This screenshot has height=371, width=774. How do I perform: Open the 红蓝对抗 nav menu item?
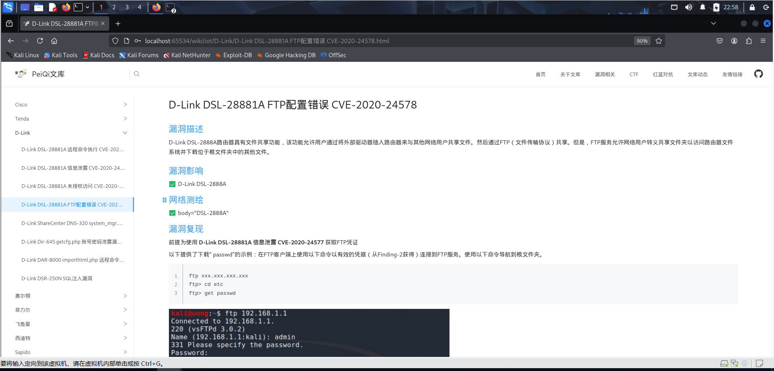pos(663,74)
